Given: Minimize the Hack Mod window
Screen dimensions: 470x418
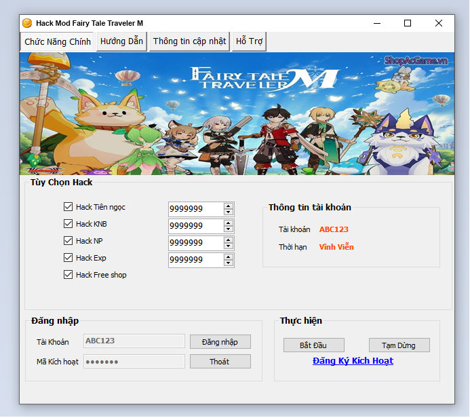Looking at the screenshot, I should click(377, 23).
